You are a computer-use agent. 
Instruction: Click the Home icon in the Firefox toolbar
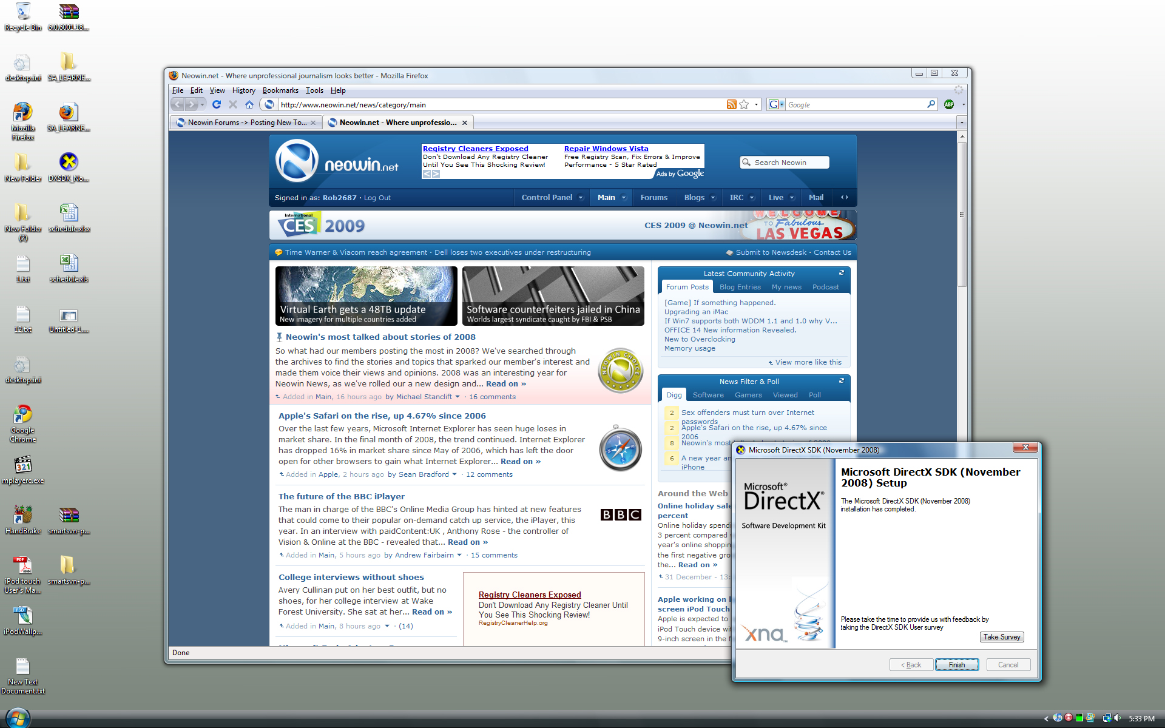[249, 104]
